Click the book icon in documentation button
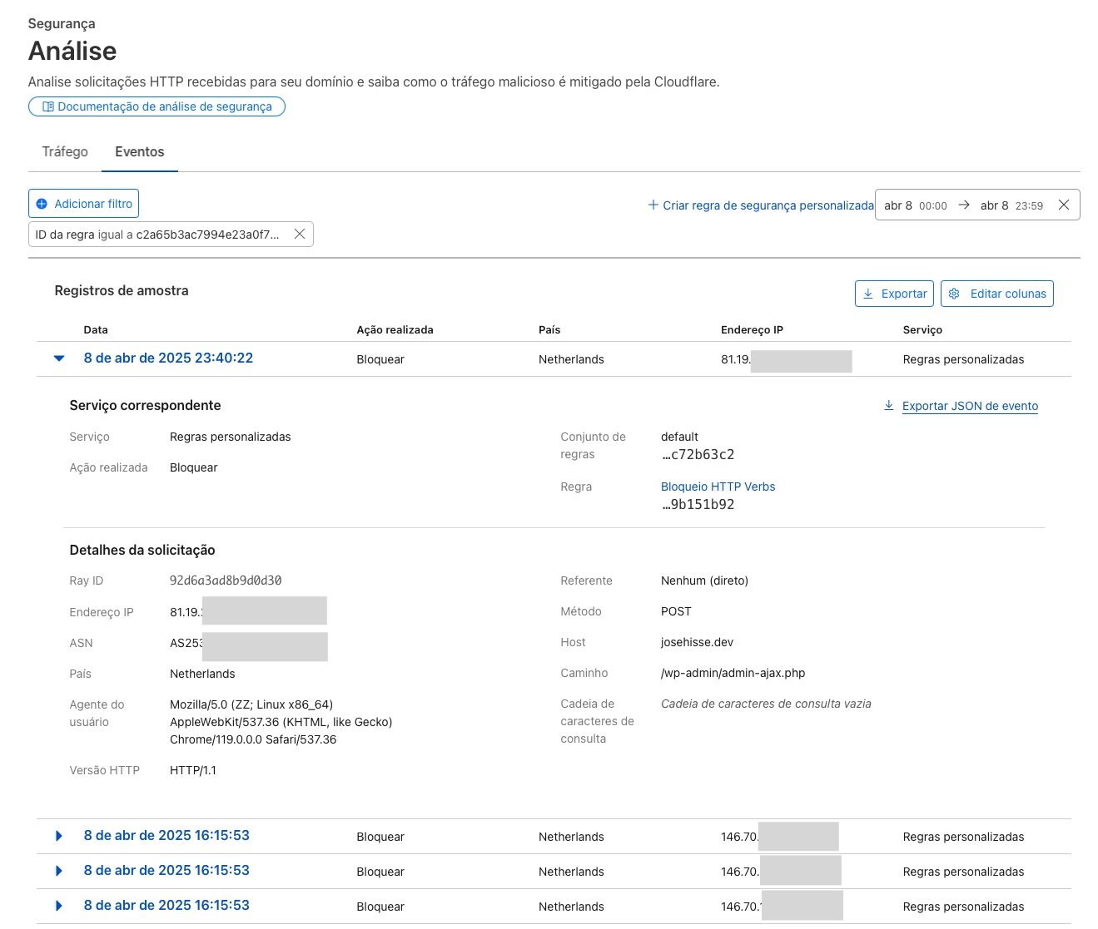 pos(48,106)
